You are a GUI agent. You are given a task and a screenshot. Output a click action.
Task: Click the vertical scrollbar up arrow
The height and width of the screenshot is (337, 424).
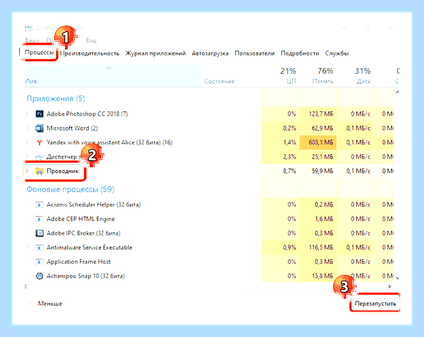click(x=397, y=93)
